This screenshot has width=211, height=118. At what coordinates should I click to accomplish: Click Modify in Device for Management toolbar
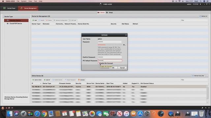(42, 20)
